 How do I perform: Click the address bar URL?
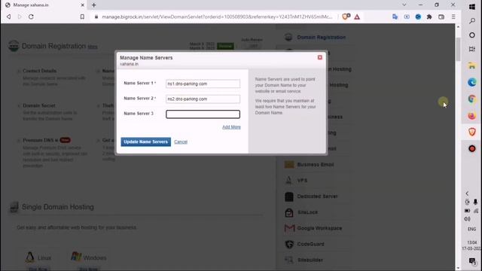pos(217,17)
